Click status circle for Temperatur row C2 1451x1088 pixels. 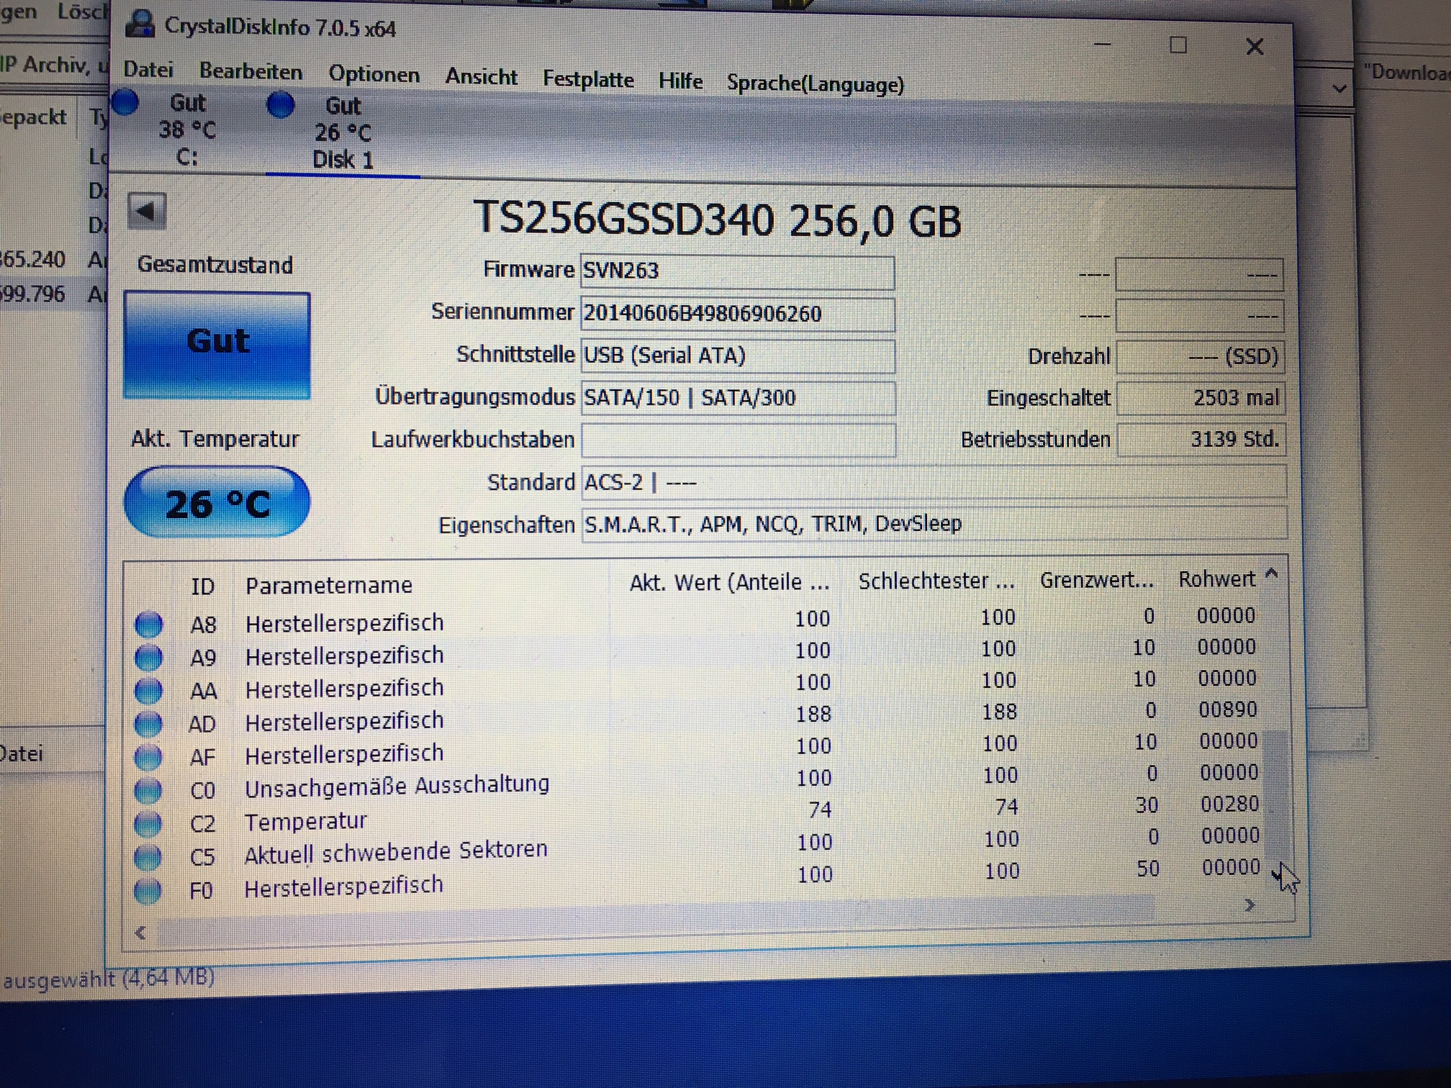(148, 823)
